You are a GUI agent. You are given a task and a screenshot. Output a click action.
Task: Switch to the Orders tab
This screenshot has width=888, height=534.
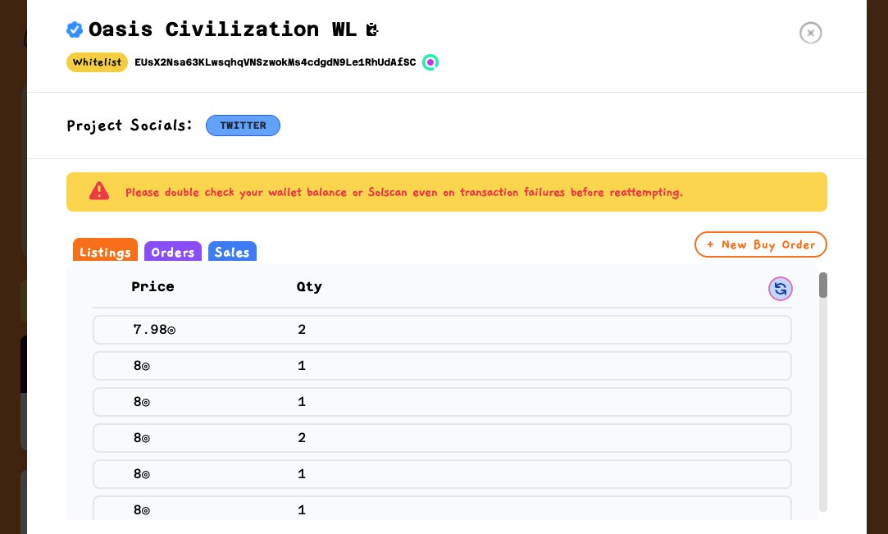pyautogui.click(x=173, y=252)
